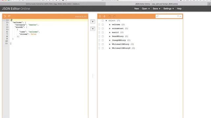Click drag handle dots of SeanBStory row
This screenshot has height=118, width=211.
[99, 36]
